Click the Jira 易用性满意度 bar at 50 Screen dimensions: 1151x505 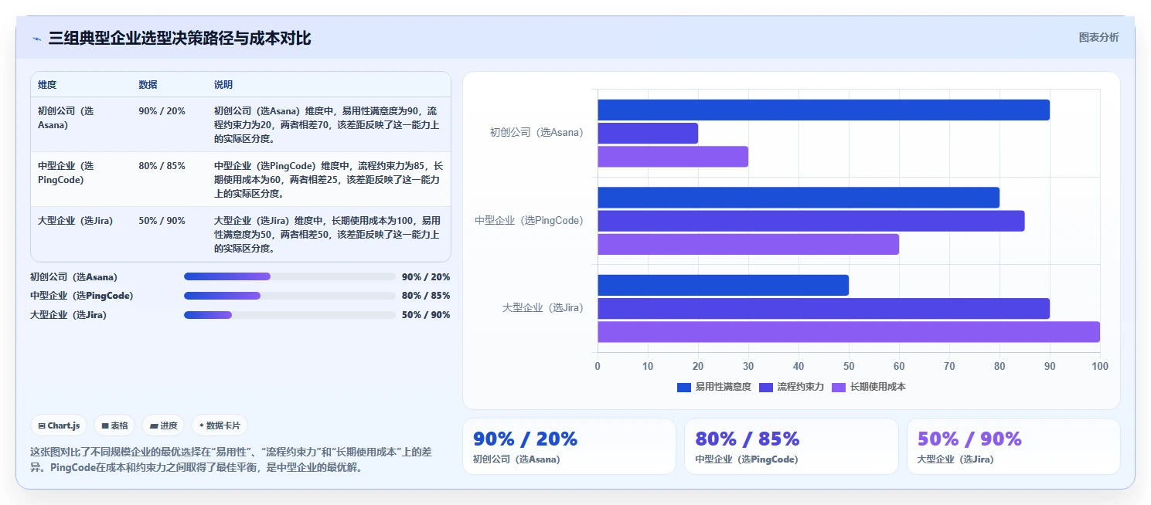(723, 285)
